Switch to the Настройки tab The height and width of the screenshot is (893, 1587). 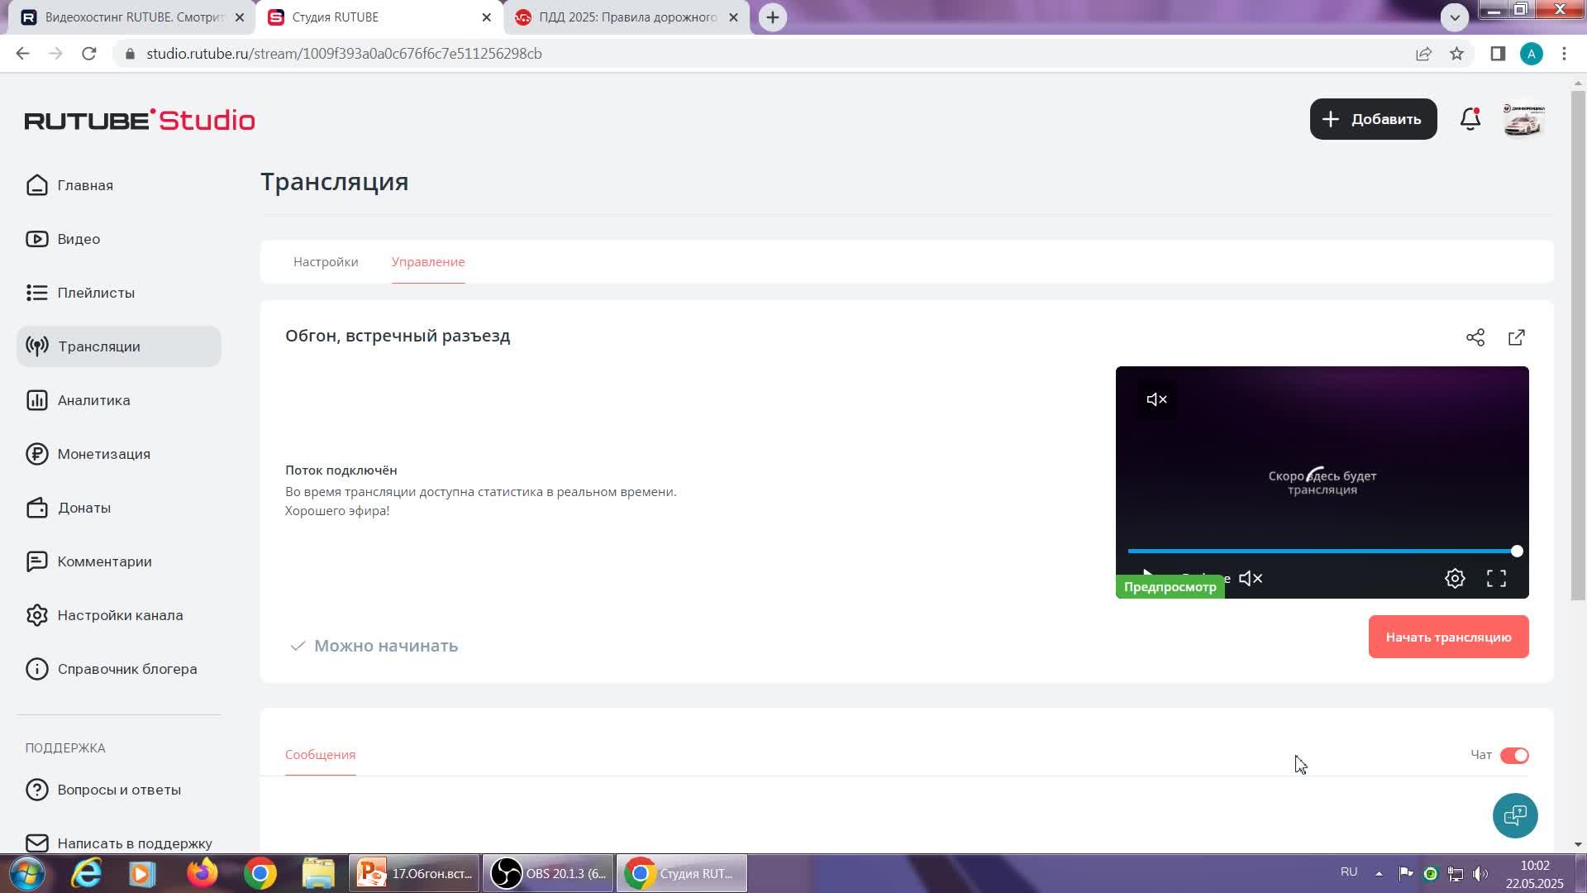326,262
